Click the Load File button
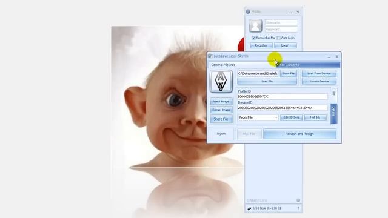 click(267, 81)
